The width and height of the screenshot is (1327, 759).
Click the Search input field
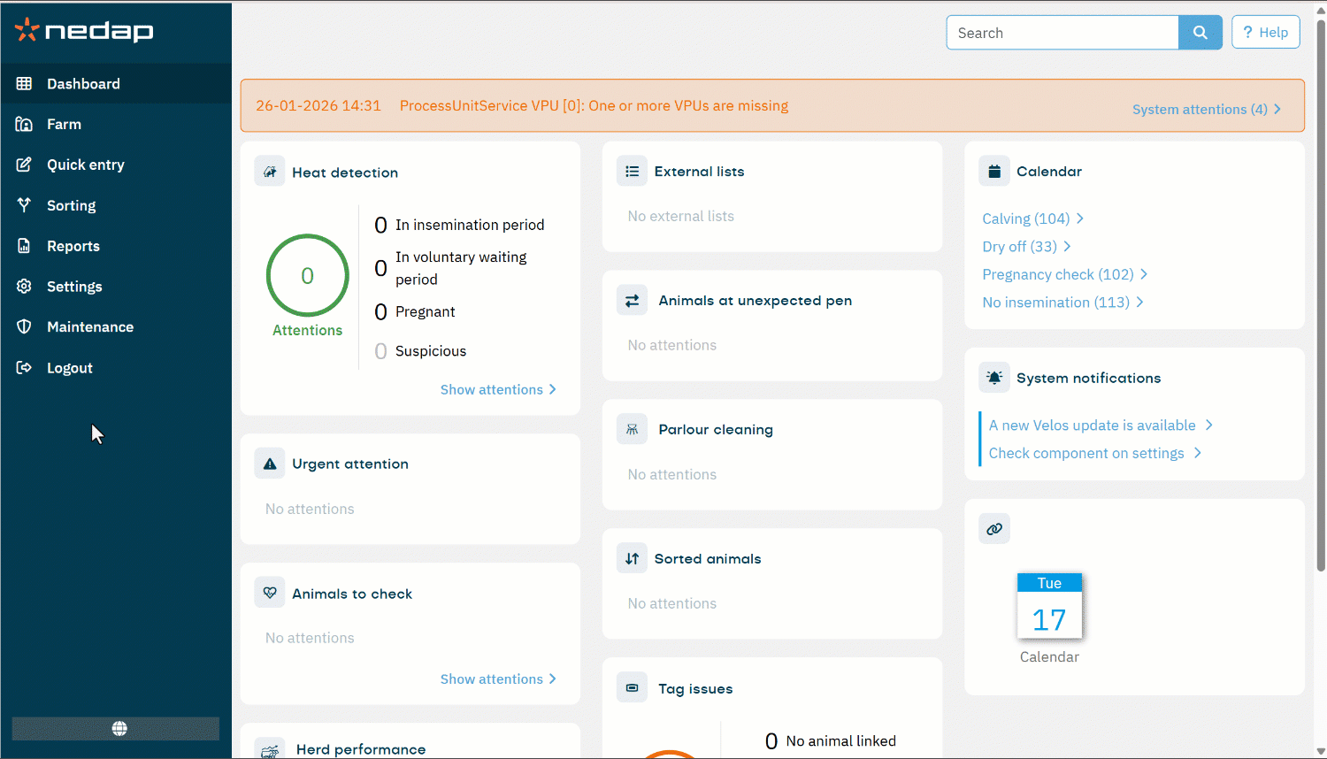[x=1062, y=33]
